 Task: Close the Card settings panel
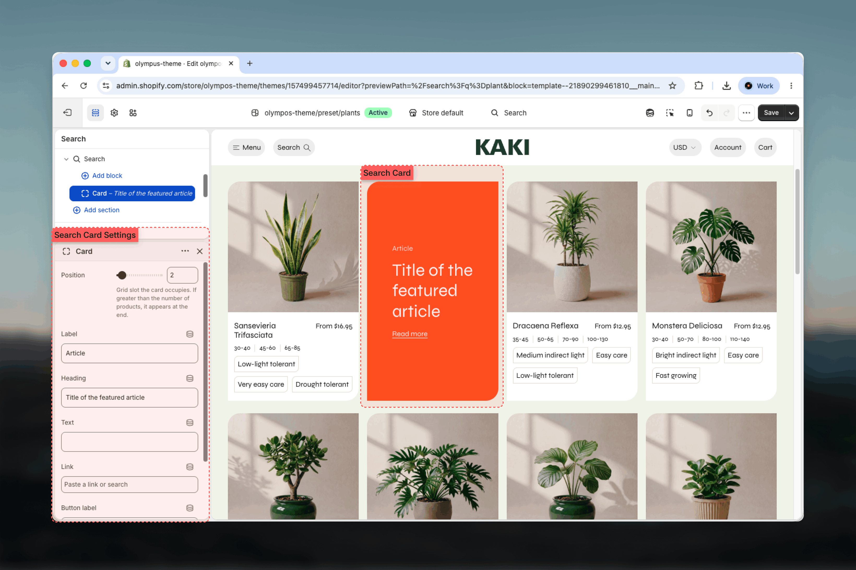(200, 251)
